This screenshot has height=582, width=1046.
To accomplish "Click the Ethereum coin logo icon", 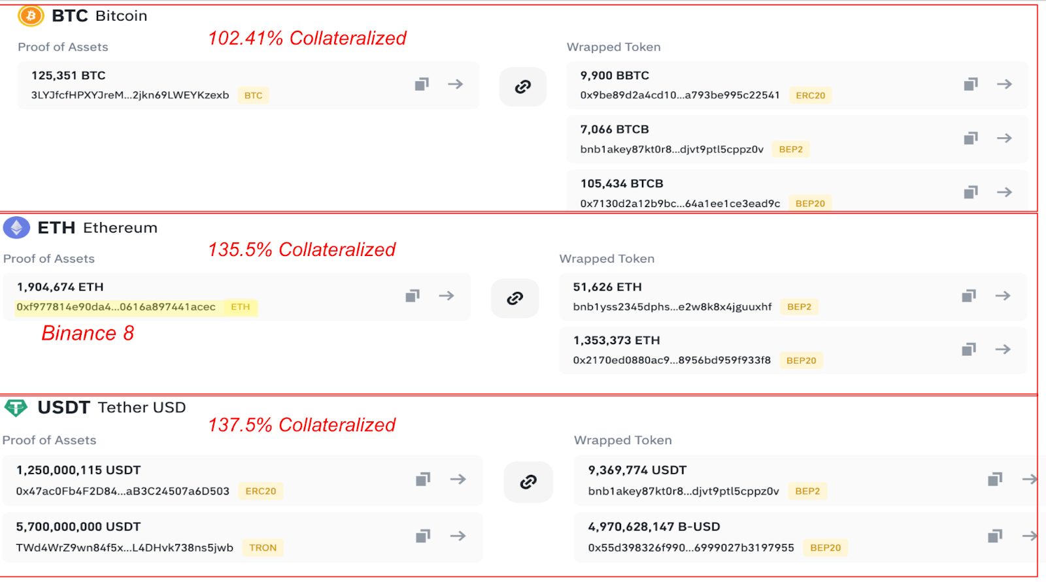I will click(16, 227).
